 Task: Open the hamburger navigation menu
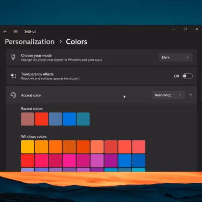click(x=15, y=31)
